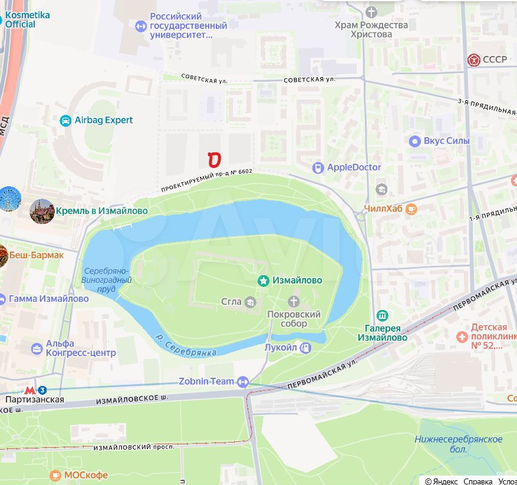Open the Беш-Бармак restaurant photo thumbnail
The image size is (517, 485).
point(2,256)
